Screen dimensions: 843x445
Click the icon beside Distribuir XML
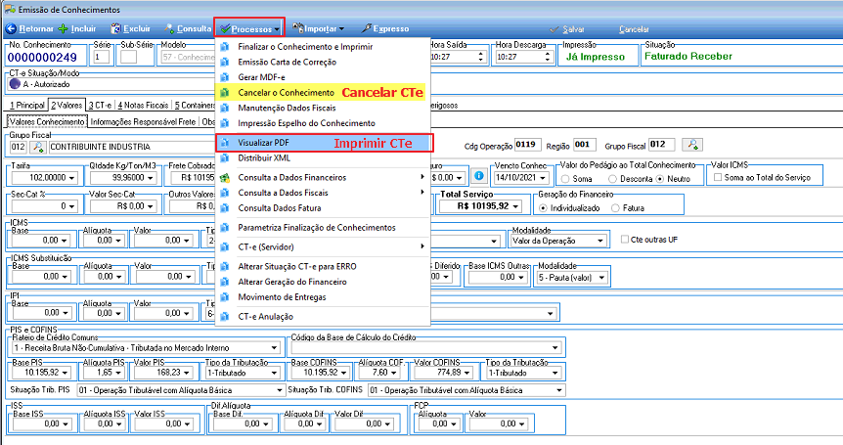[x=225, y=158]
